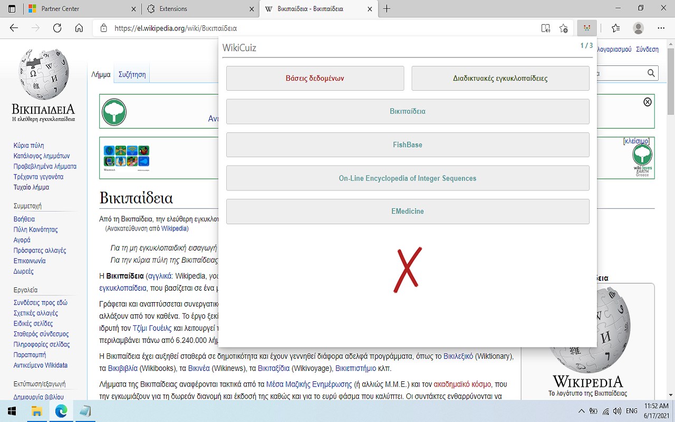This screenshot has width=675, height=422.
Task: Dismiss the Wiki Loves Earth banner
Action: pyautogui.click(x=648, y=102)
